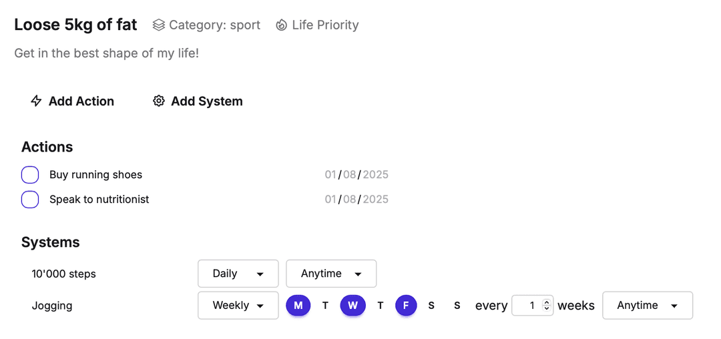The image size is (721, 339).
Task: Click the weeks interval number stepper arrows
Action: coord(547,306)
